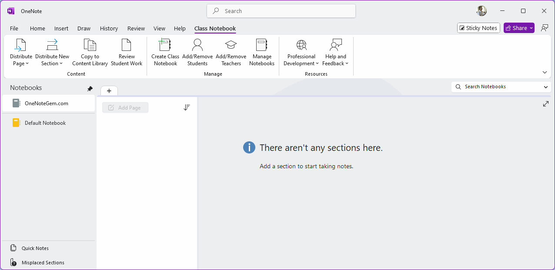This screenshot has width=555, height=270.
Task: Click Manage Notebooks
Action: (262, 52)
